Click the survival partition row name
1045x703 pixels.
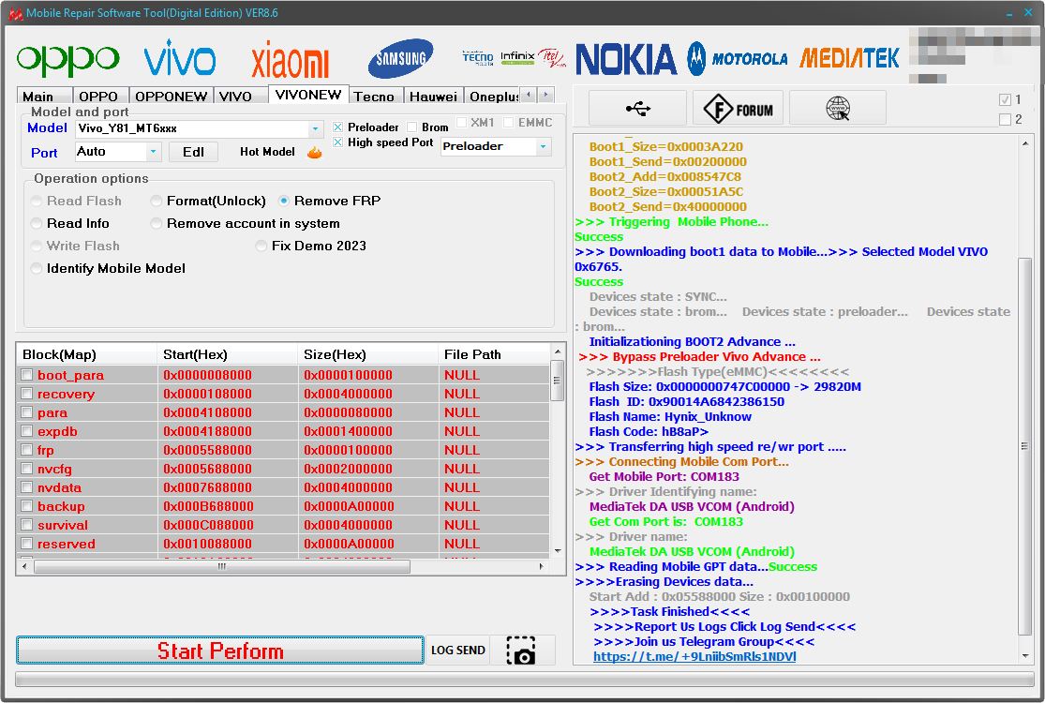[x=63, y=525]
